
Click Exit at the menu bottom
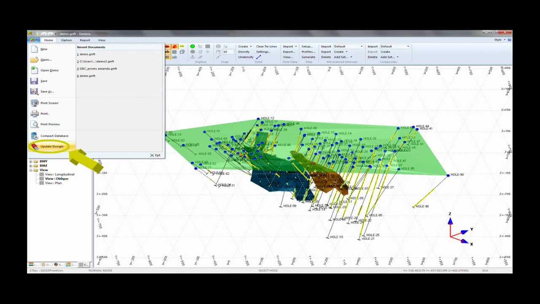(x=155, y=155)
